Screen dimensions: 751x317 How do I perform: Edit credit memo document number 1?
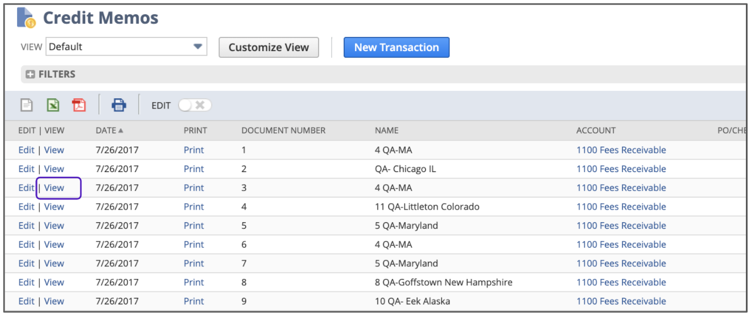(x=26, y=151)
